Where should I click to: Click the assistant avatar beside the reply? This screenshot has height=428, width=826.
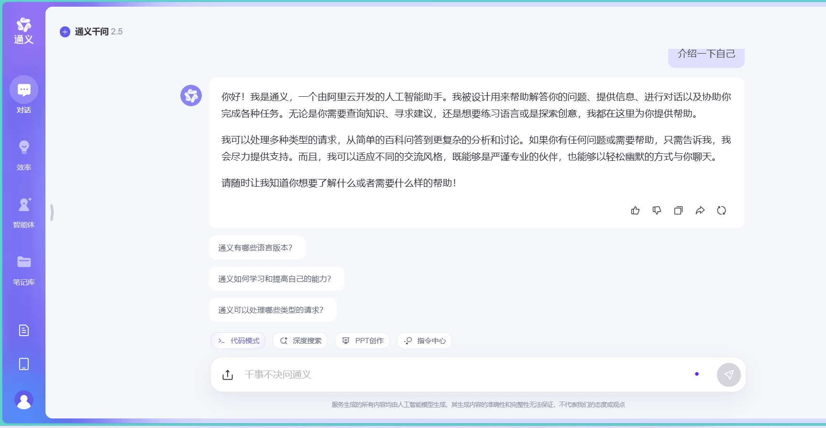191,96
